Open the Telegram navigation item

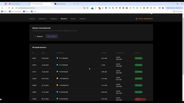83,19
